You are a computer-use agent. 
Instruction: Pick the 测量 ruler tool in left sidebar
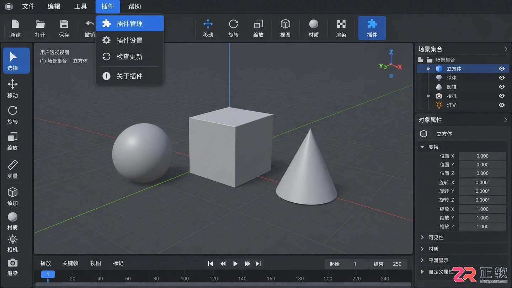coord(12,169)
